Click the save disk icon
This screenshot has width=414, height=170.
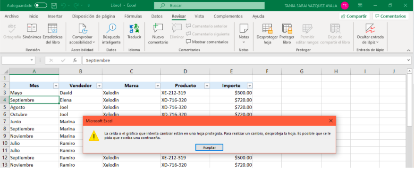54,6
